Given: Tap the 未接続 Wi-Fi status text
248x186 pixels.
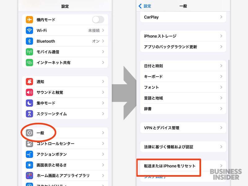Looking at the screenshot, I should point(94,30).
